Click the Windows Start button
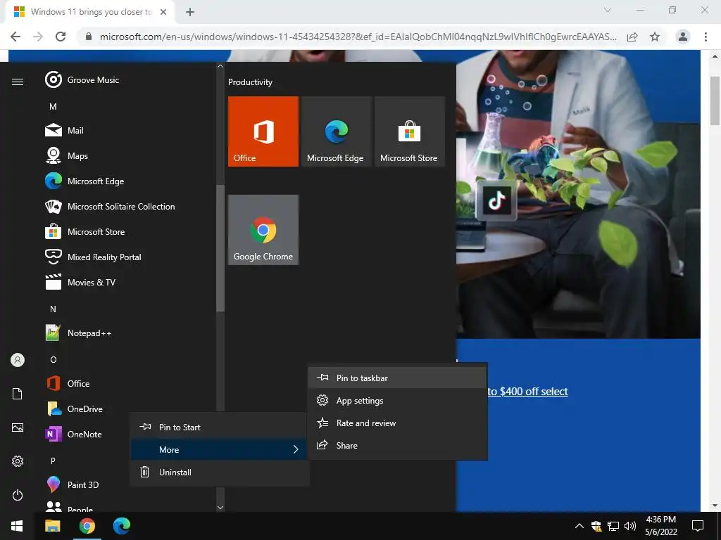Screen dimensions: 721x540 coord(17,526)
